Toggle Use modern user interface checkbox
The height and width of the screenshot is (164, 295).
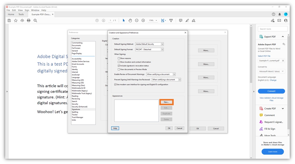click(x=115, y=84)
